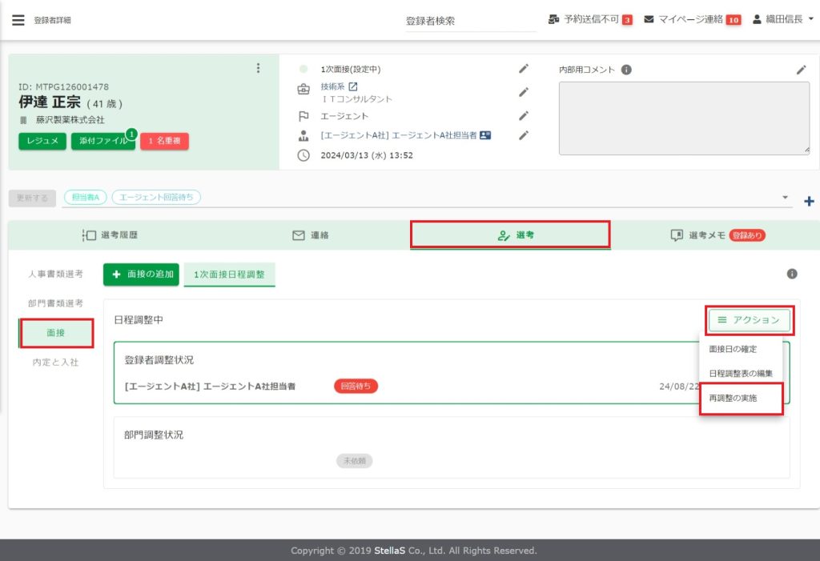
Task: Choose 面接日の確定 menu option
Action: [x=733, y=349]
